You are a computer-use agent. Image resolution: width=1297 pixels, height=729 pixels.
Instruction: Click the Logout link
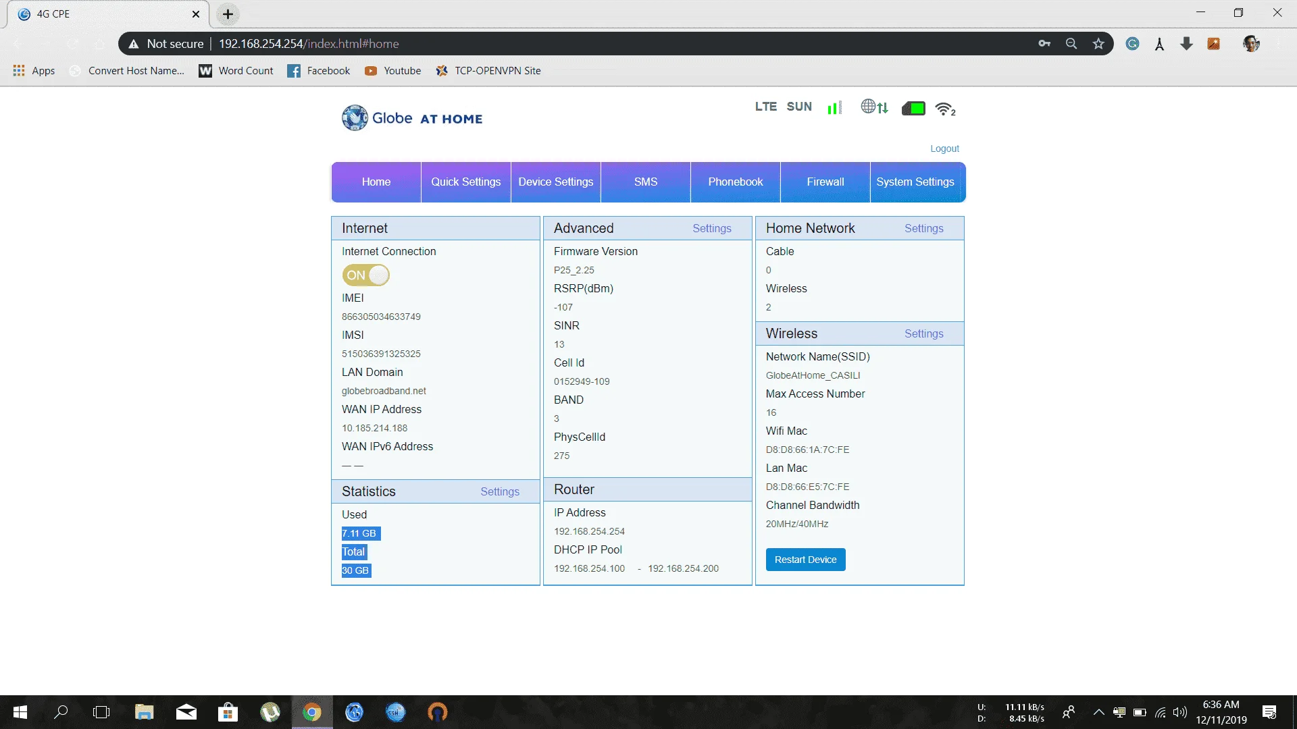pyautogui.click(x=944, y=148)
